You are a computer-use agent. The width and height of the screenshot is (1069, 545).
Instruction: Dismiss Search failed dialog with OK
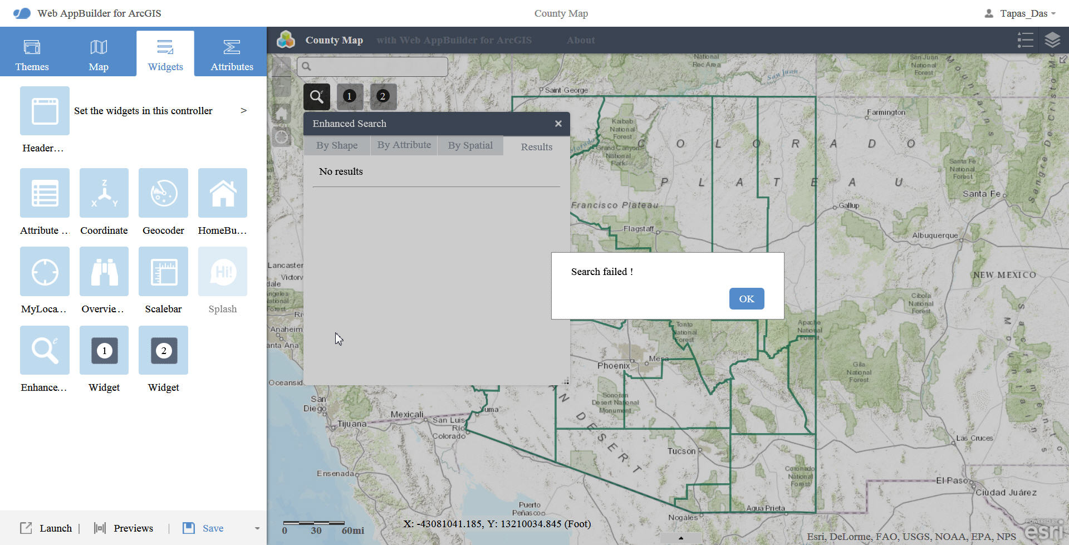pyautogui.click(x=746, y=298)
